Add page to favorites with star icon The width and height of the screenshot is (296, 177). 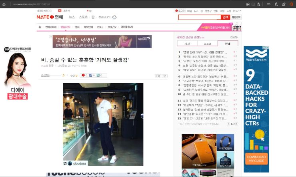tap(259, 4)
